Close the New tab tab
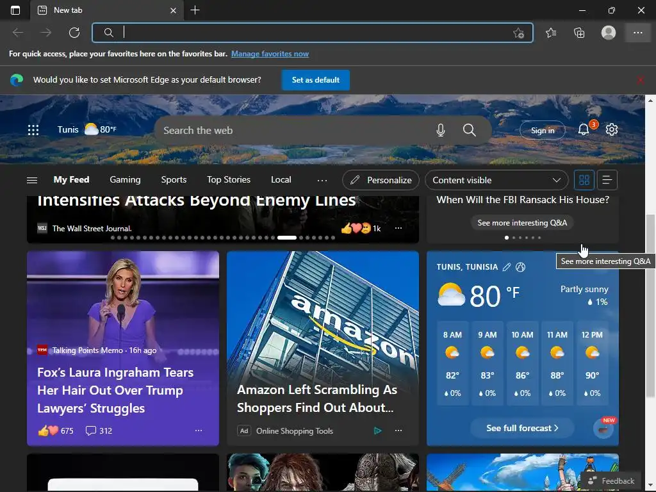Screen dimensions: 656x492 point(173,10)
